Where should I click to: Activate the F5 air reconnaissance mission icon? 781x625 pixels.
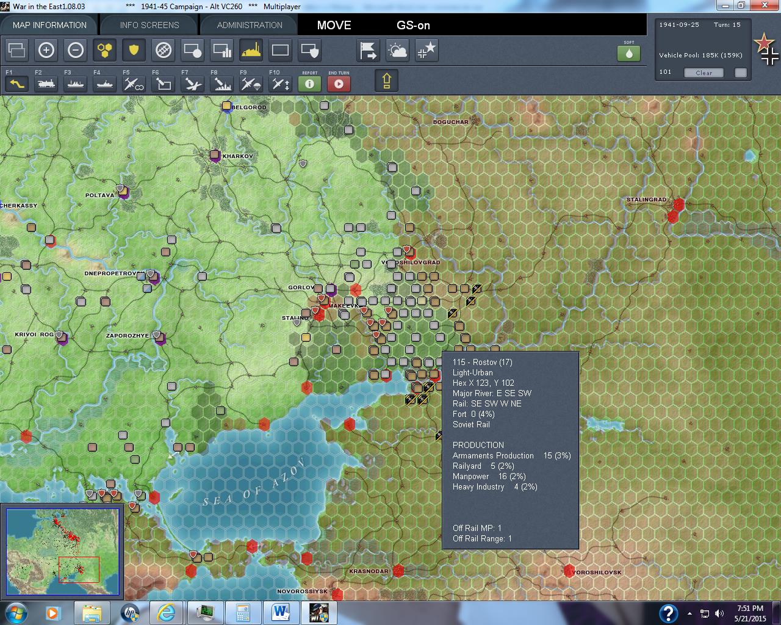133,84
